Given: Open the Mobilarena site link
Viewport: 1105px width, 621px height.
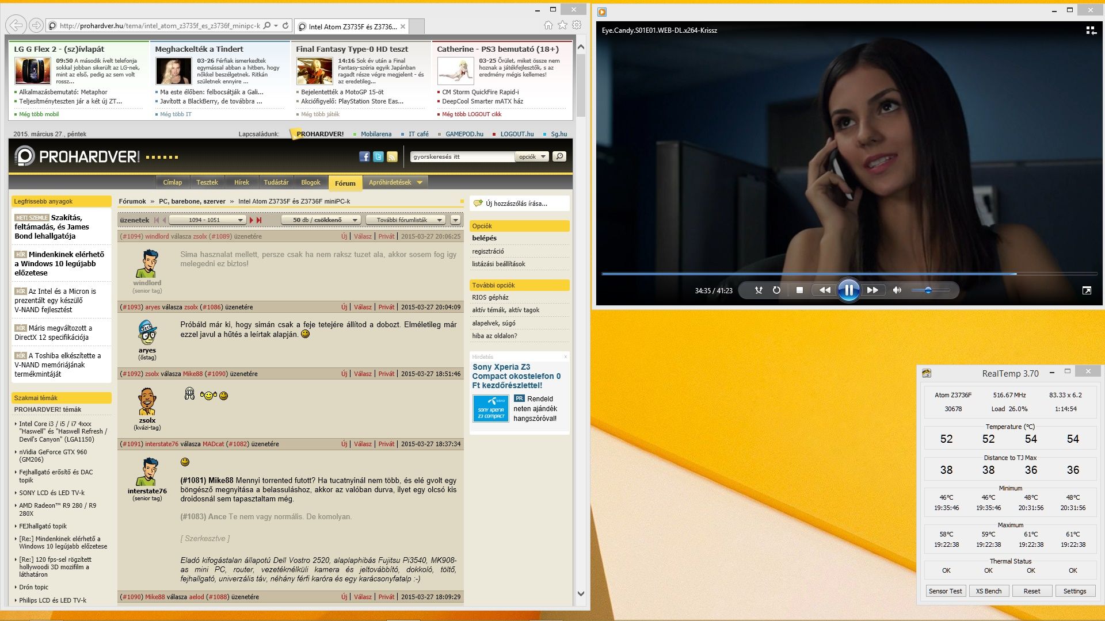Looking at the screenshot, I should coord(376,134).
